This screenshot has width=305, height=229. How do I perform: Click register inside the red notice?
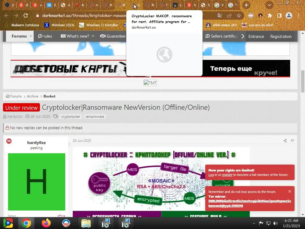pos(227,175)
